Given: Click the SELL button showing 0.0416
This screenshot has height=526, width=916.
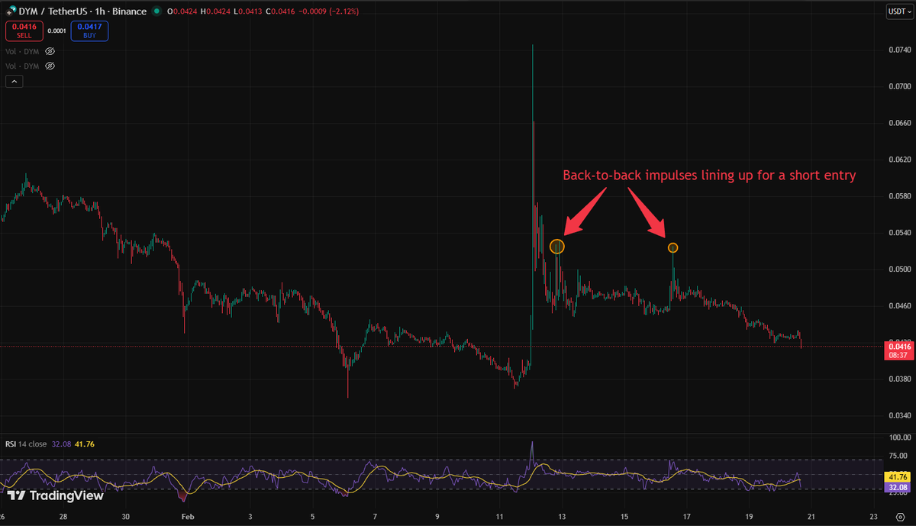Looking at the screenshot, I should click(23, 31).
